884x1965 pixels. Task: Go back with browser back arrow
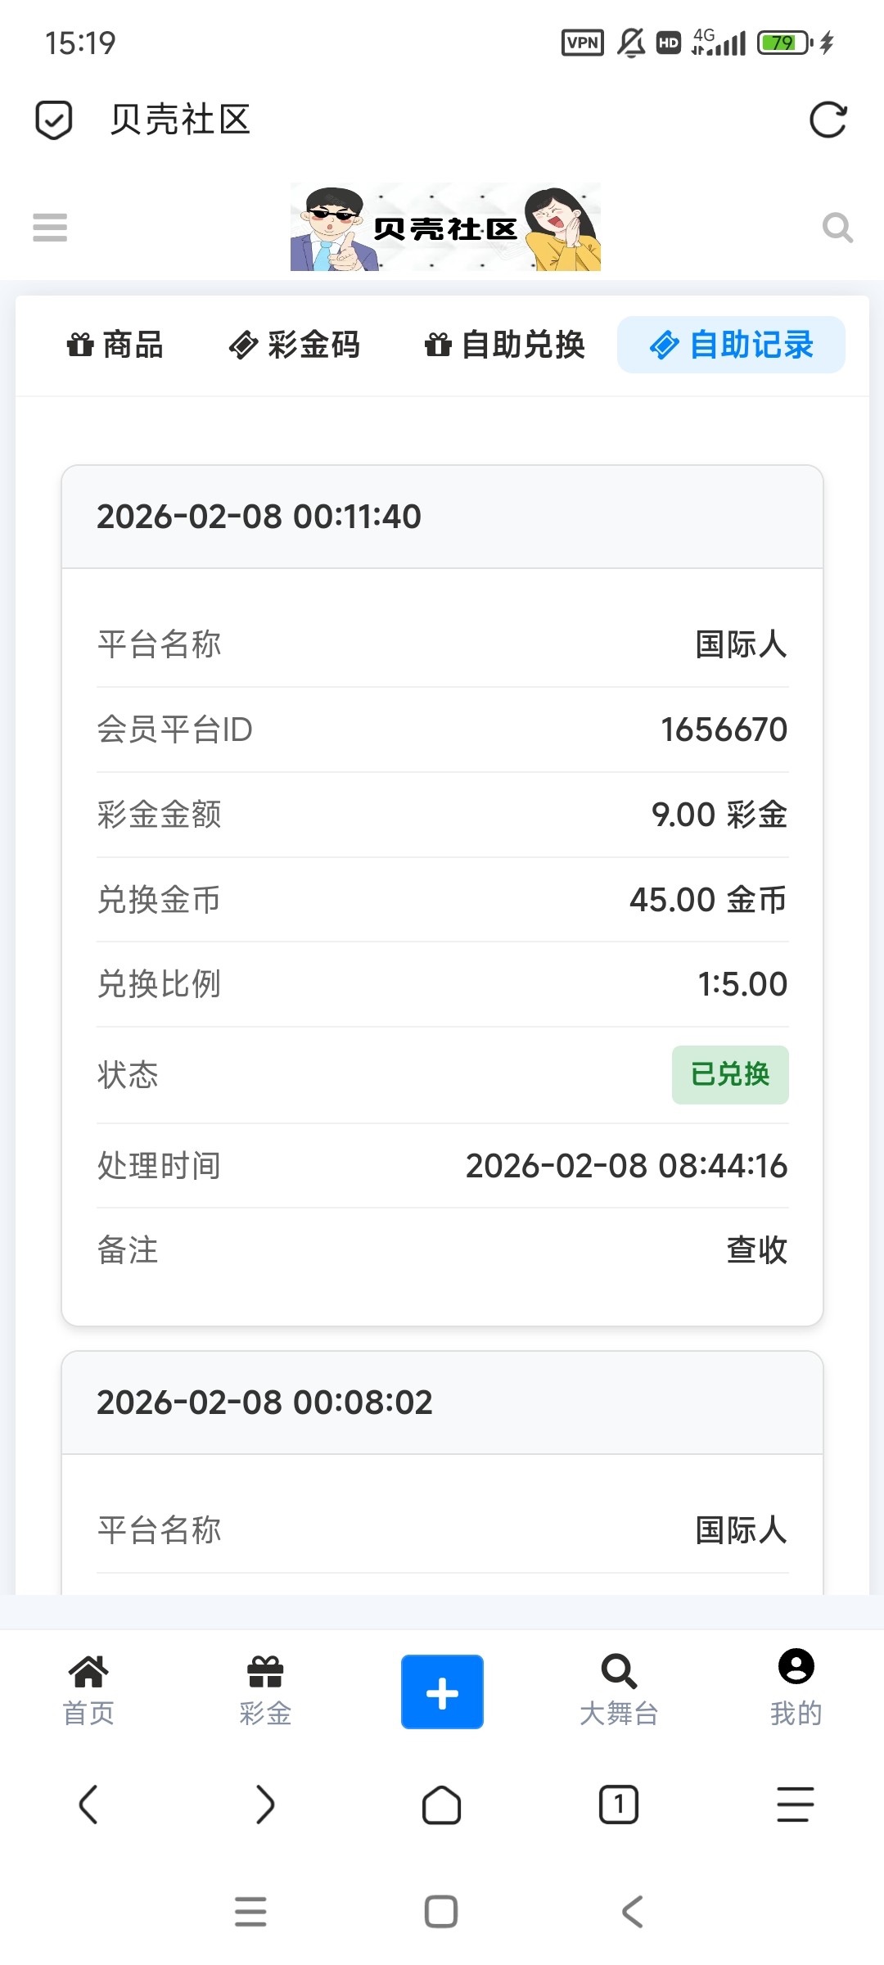click(x=88, y=1805)
